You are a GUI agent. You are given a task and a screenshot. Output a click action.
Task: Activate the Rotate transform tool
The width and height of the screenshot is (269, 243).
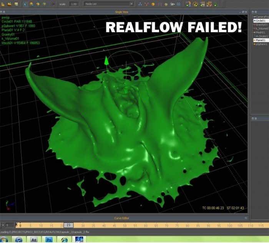(38, 4)
